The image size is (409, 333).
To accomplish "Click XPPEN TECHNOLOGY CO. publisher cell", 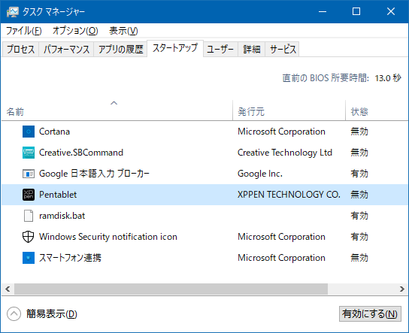I will tap(289, 195).
